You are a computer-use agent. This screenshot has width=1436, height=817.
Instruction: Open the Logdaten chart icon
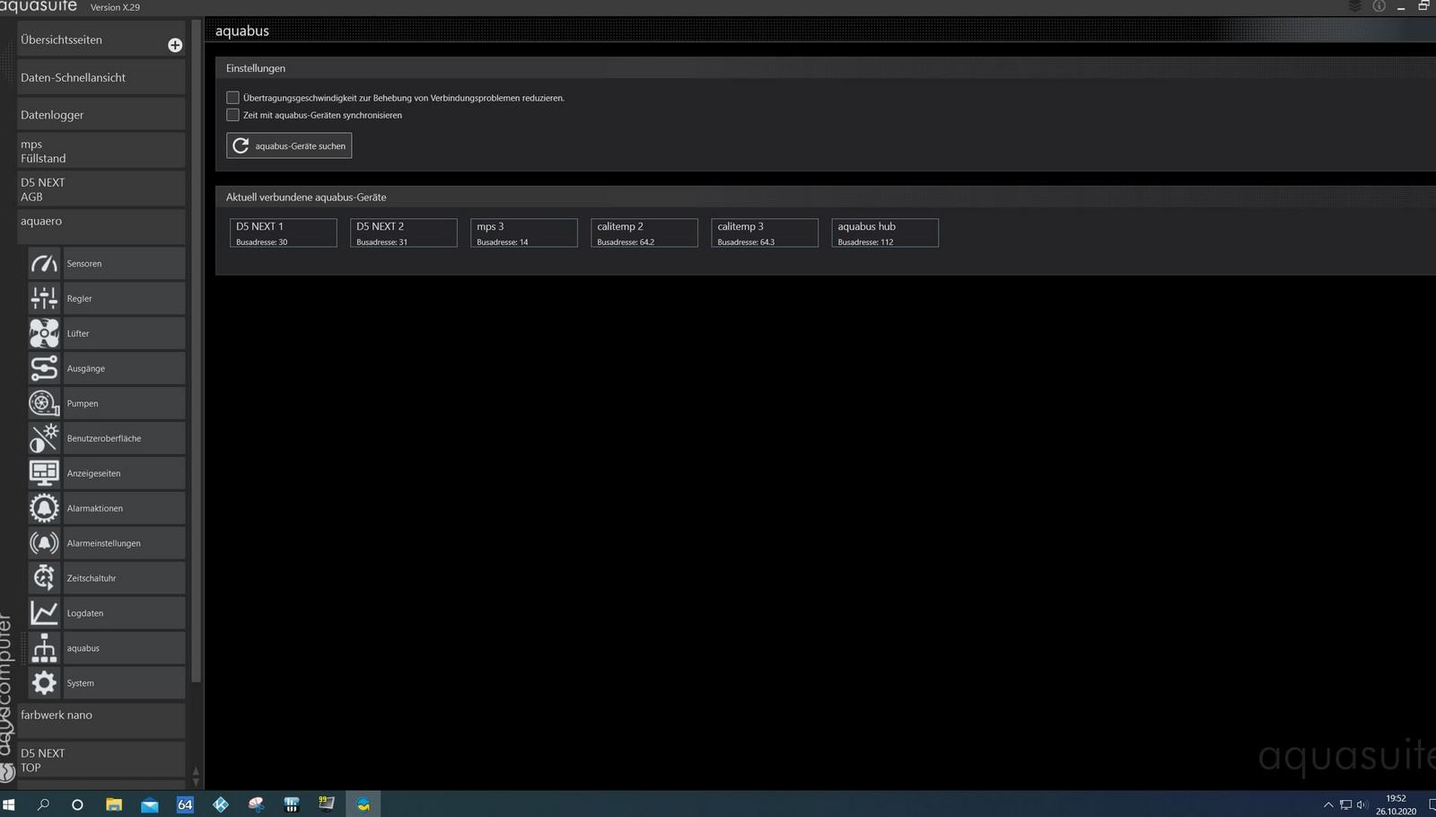pyautogui.click(x=44, y=613)
